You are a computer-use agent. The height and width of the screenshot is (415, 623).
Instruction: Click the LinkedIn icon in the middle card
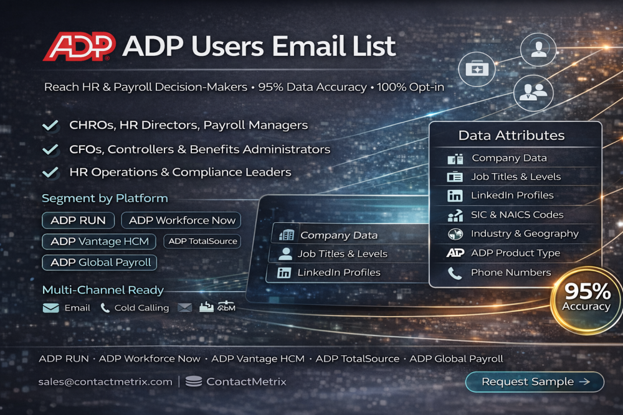[x=283, y=273]
